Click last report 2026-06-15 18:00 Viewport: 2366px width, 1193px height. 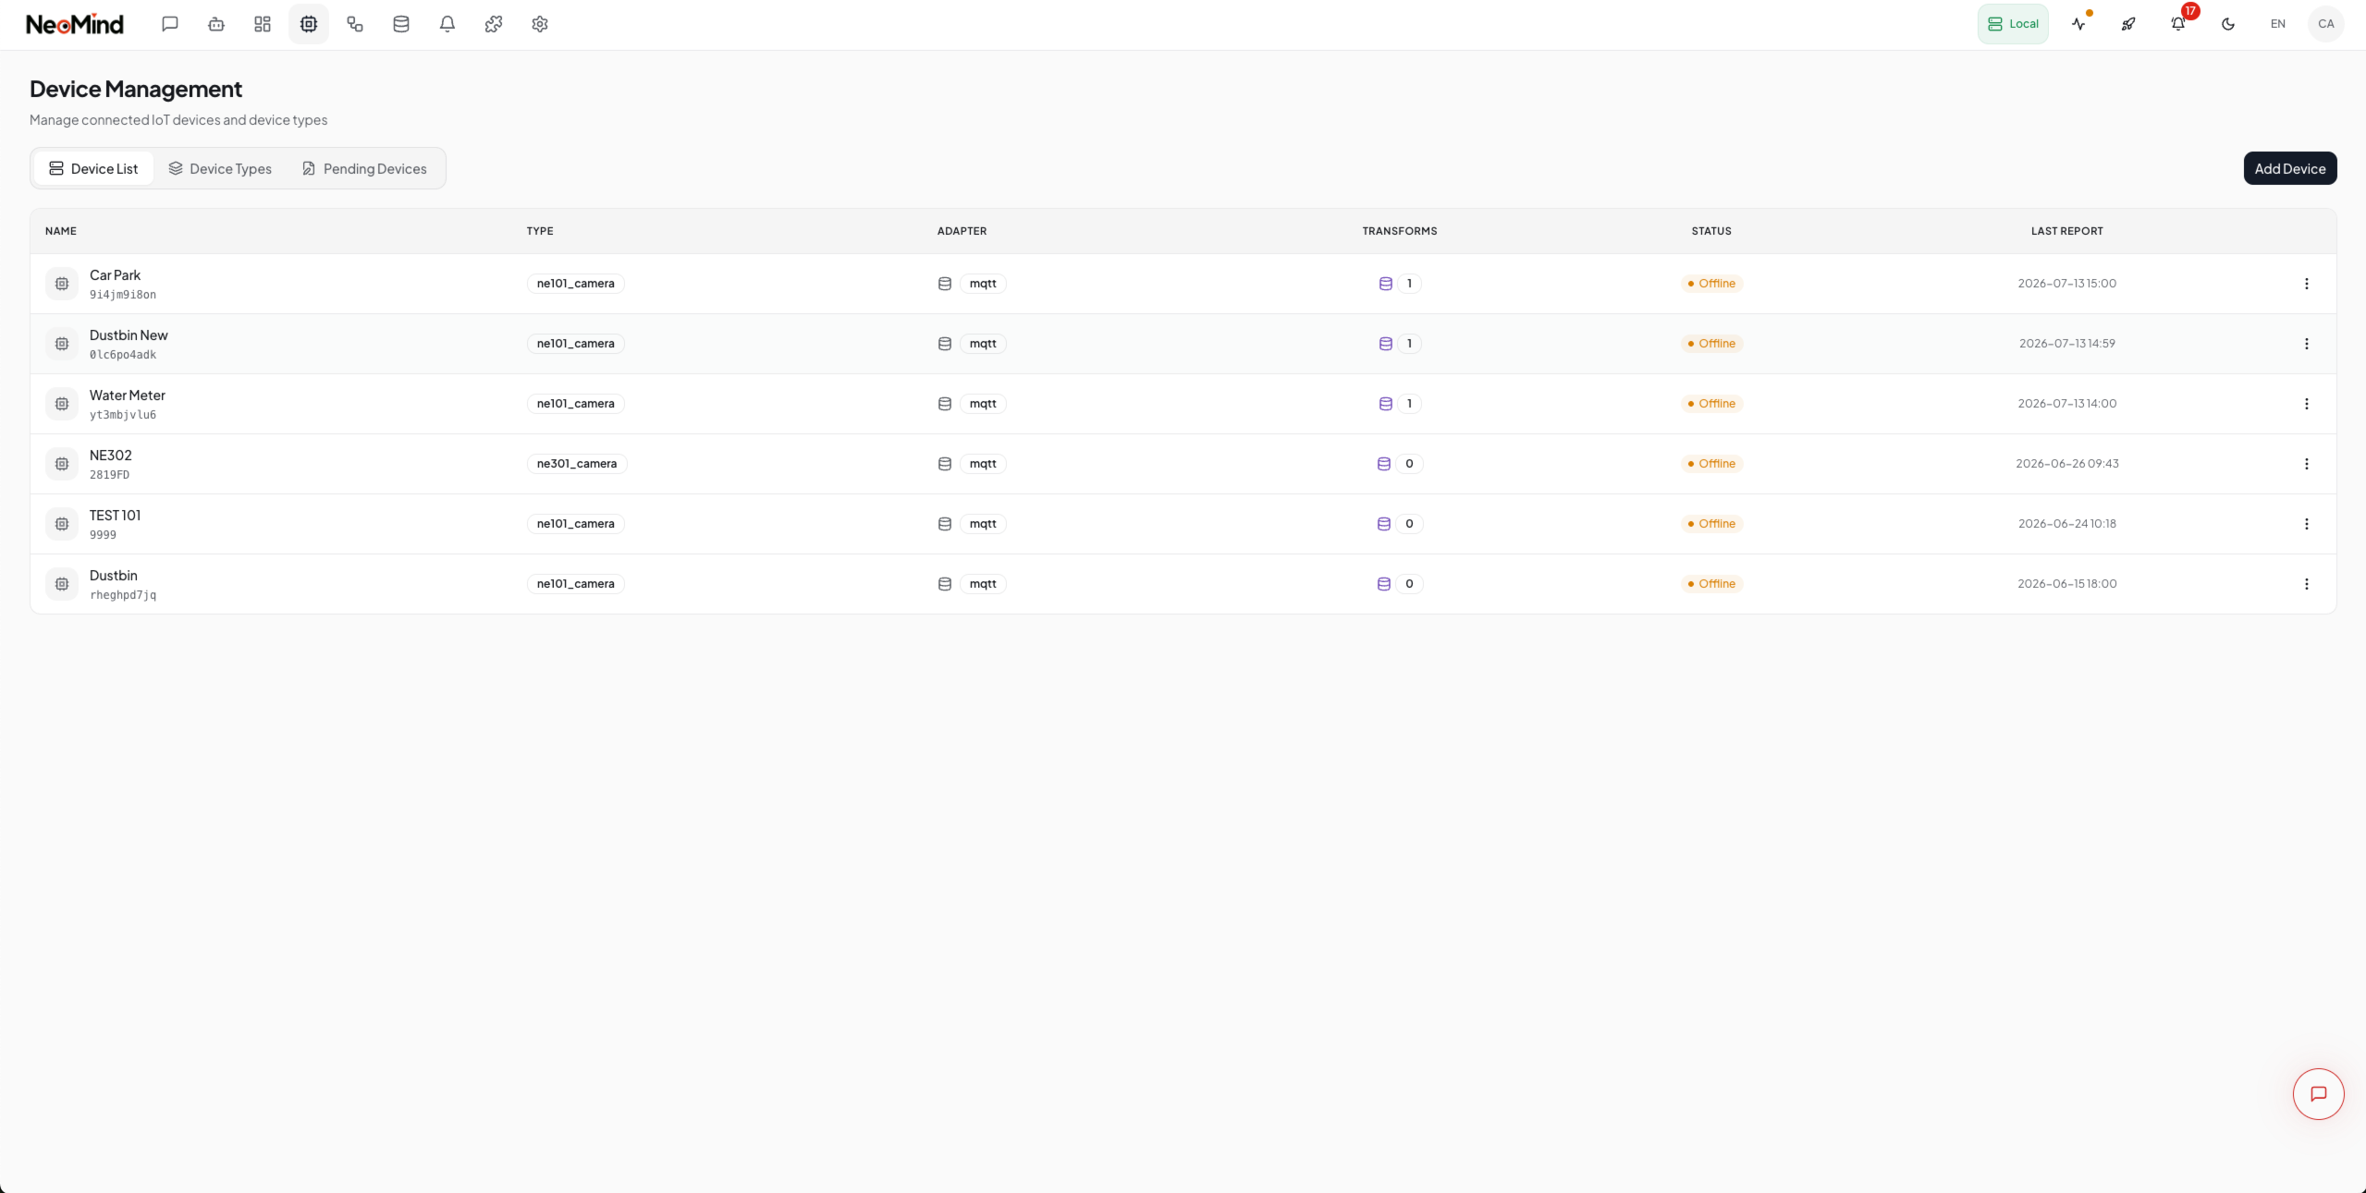coord(2067,584)
